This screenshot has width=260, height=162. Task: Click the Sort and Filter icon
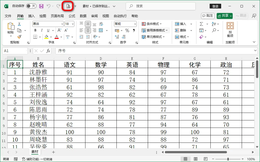tap(214, 24)
